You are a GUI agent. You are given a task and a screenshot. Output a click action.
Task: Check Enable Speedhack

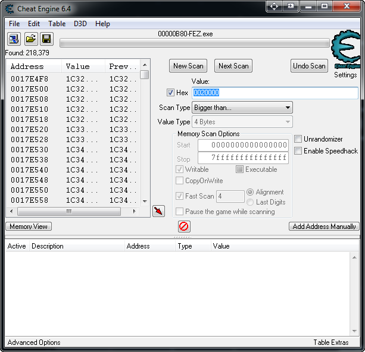click(298, 150)
